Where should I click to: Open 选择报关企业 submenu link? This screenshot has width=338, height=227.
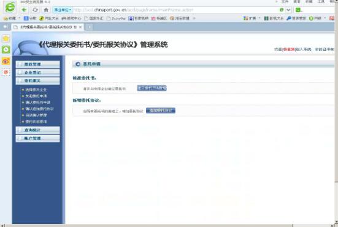coord(36,90)
